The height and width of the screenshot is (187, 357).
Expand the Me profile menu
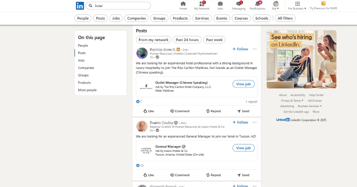click(x=275, y=5)
